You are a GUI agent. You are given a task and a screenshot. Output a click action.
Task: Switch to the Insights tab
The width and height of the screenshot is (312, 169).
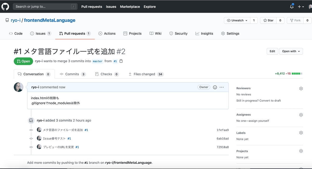[x=204, y=33]
